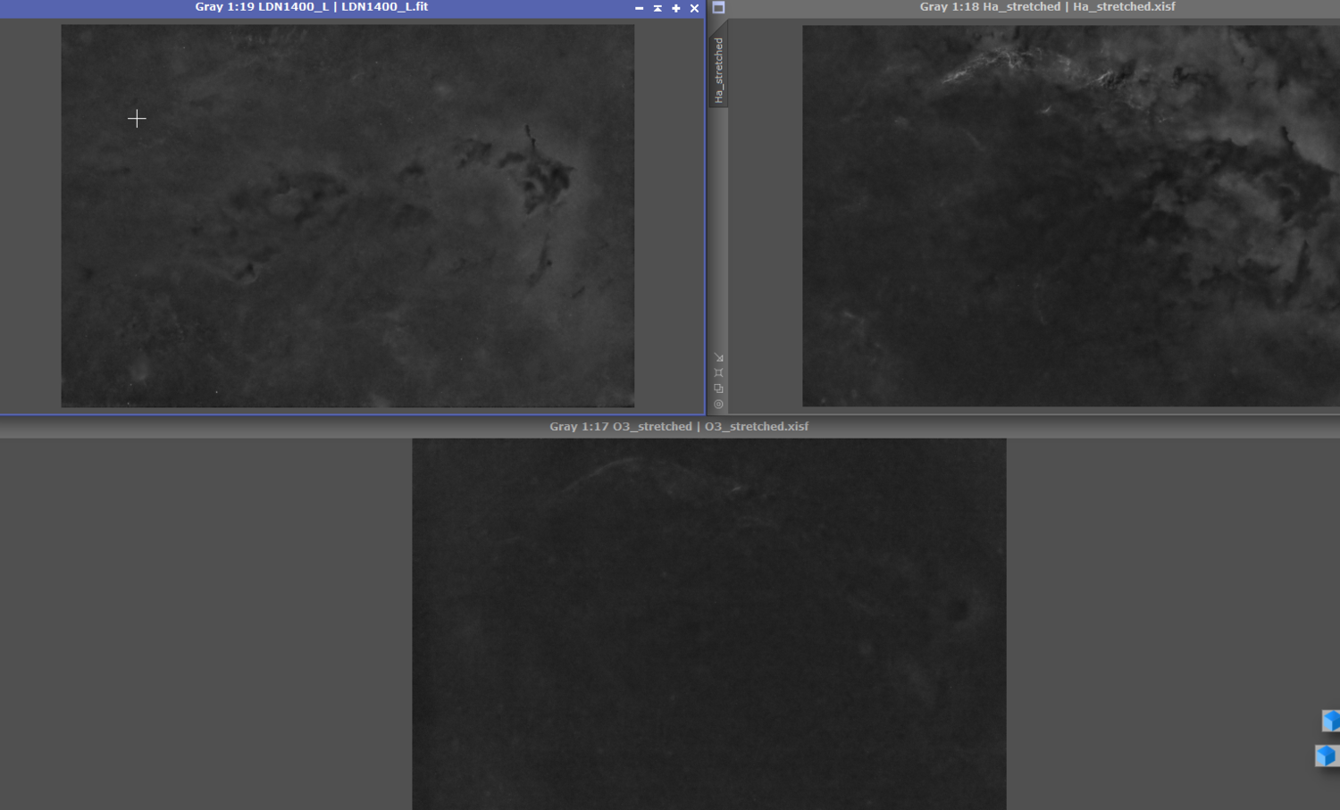Image resolution: width=1340 pixels, height=810 pixels.
Task: Click the view selector square icon atop Ha_stretched sidebar
Action: 719,7
